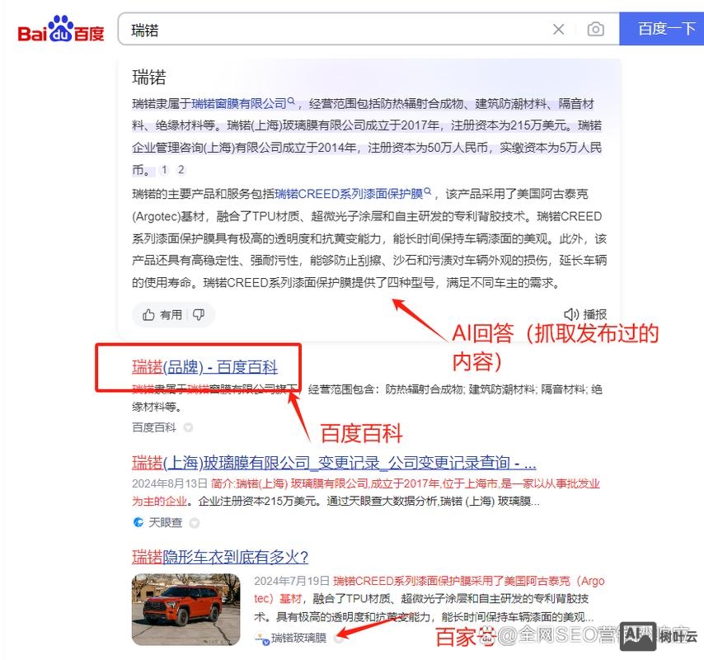Image resolution: width=704 pixels, height=660 pixels.
Task: Click citation number 2 in the AI answer
Action: click(x=180, y=170)
